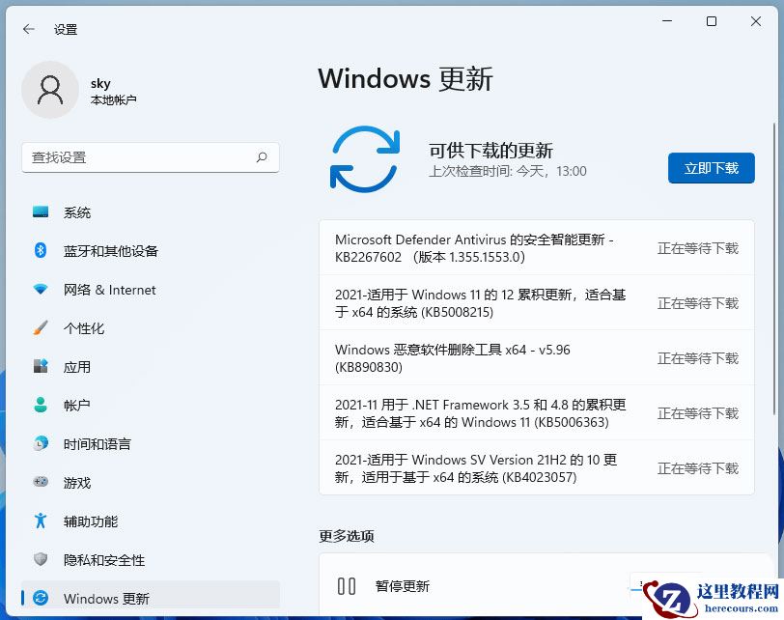This screenshot has width=784, height=620.
Task: Click the Windows 更新 refresh icon
Action: point(365,156)
